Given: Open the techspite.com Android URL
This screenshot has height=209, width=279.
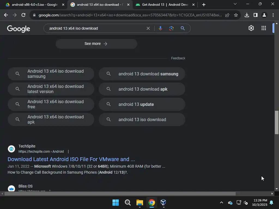Looking at the screenshot, I should coord(41,152).
